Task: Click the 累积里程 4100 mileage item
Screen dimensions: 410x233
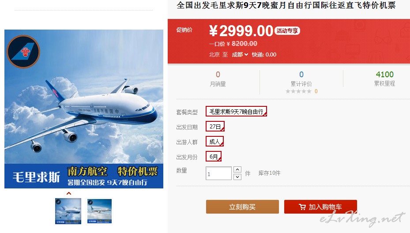Action: [x=384, y=79]
